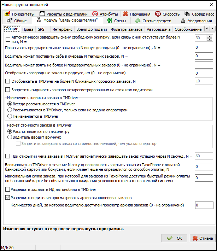Click the suburban orders radius km field
The height and width of the screenshot is (251, 217).
pos(204,73)
